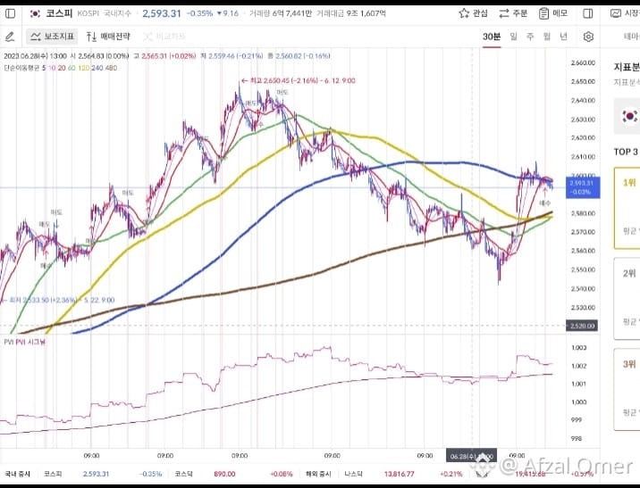Click the 120 moving-average legend number
This screenshot has height=488, width=640.
83,68
